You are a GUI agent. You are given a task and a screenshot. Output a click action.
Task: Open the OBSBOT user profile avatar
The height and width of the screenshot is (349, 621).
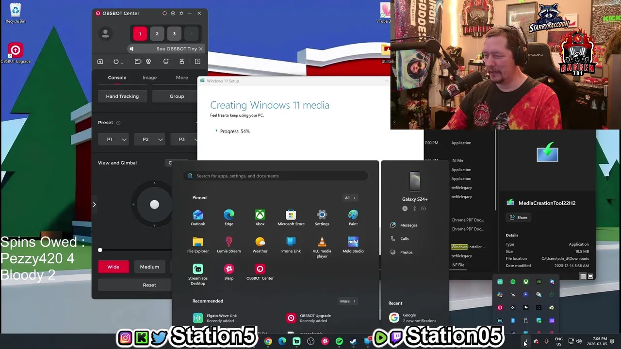(x=105, y=33)
